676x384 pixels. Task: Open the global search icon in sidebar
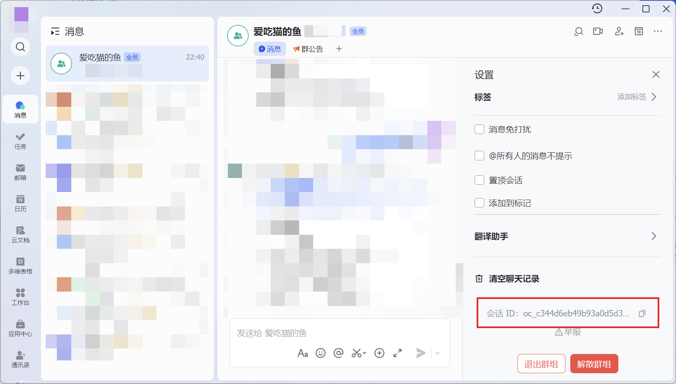[20, 47]
